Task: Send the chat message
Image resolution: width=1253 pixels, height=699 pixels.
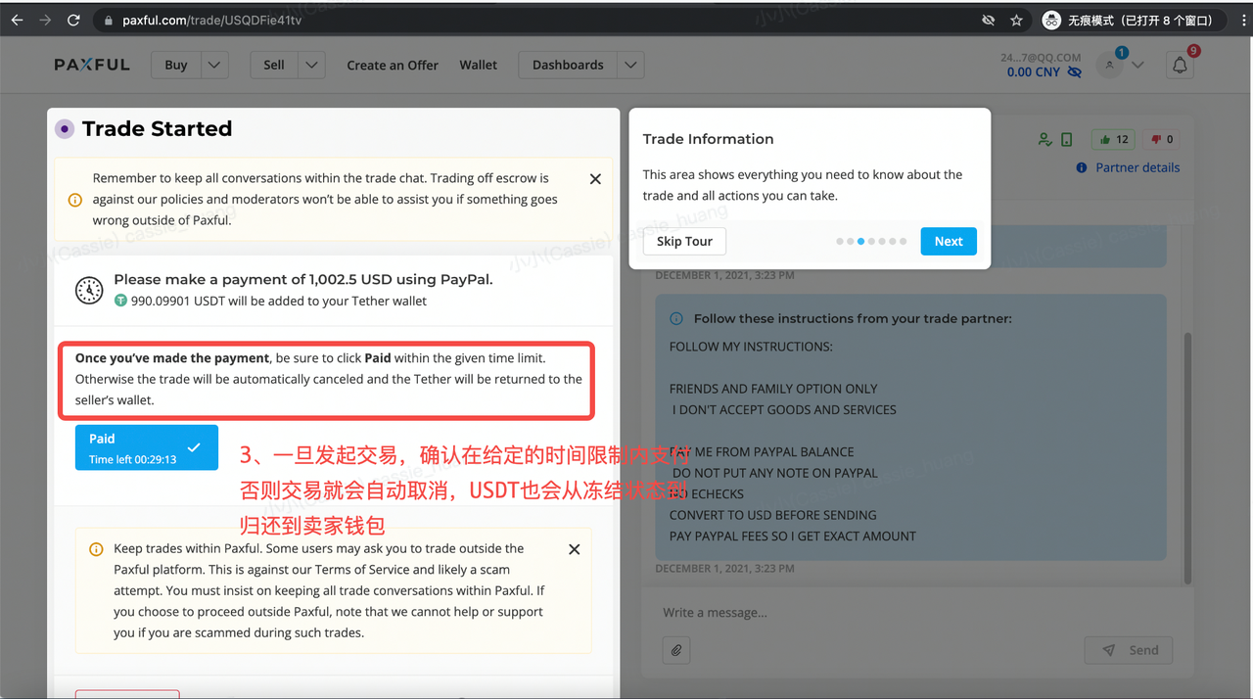Action: point(1129,650)
